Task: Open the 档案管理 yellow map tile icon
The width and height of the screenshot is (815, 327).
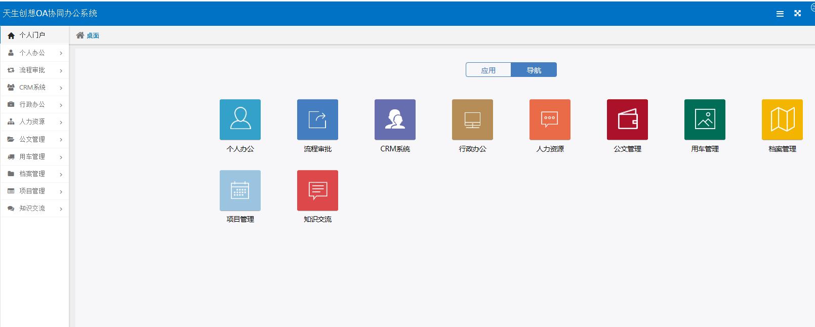Action: tap(782, 119)
